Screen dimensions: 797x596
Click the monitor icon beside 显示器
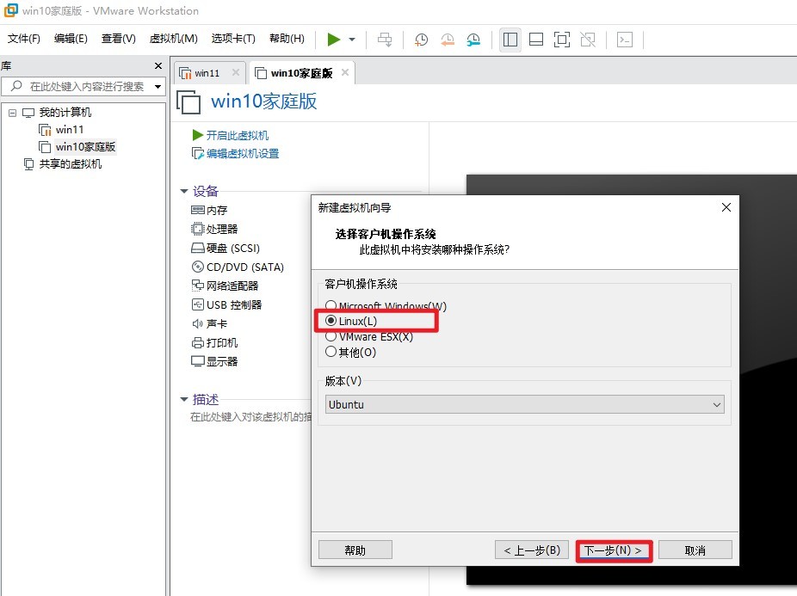(198, 361)
